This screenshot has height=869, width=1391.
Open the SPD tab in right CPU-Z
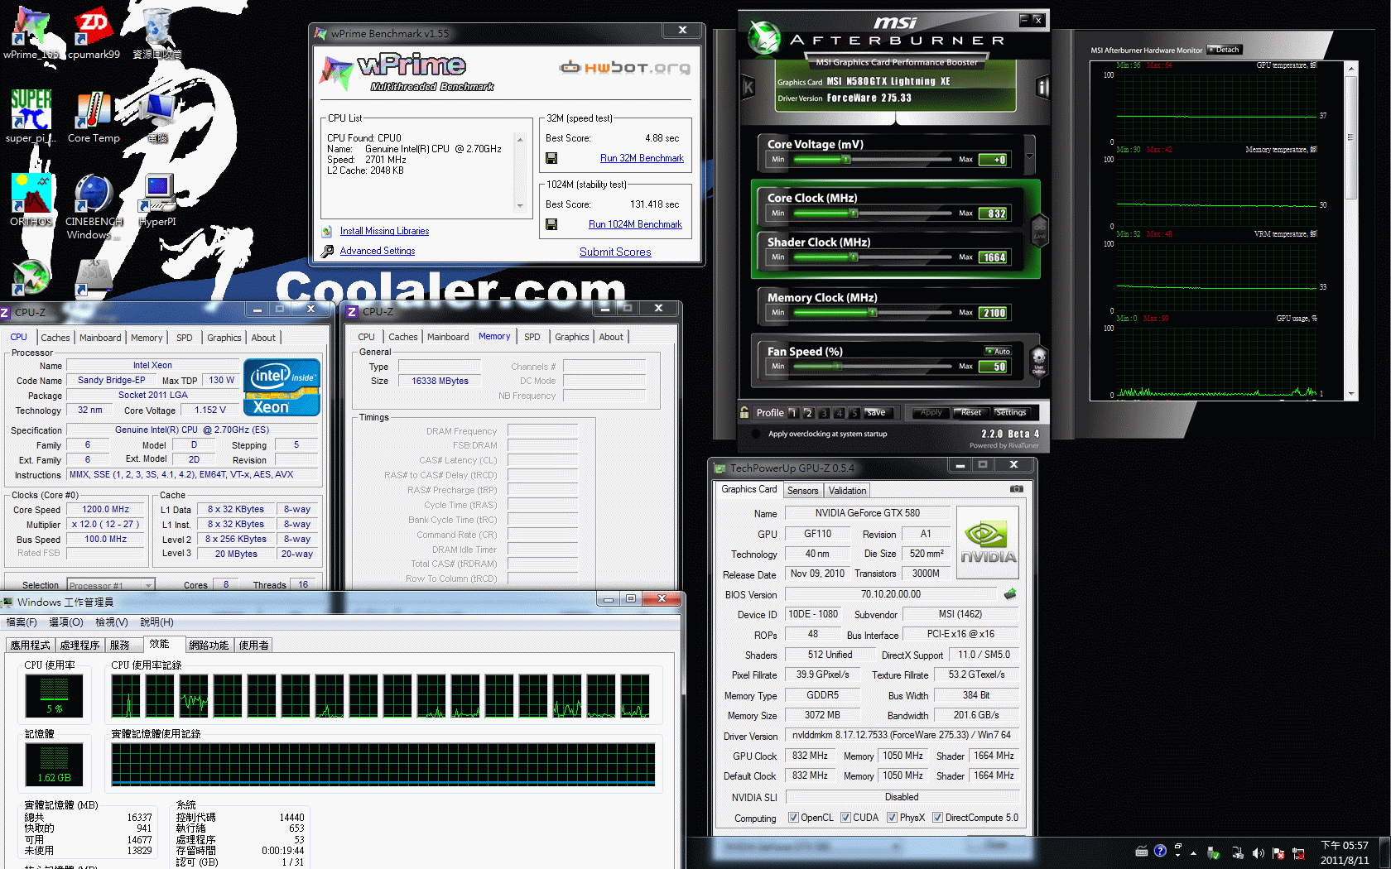(x=532, y=337)
